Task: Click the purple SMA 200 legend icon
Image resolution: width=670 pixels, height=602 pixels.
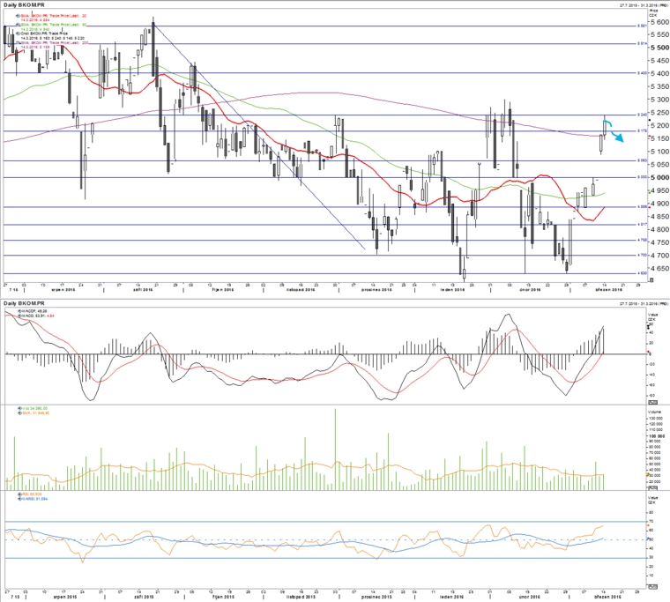Action: (x=18, y=42)
